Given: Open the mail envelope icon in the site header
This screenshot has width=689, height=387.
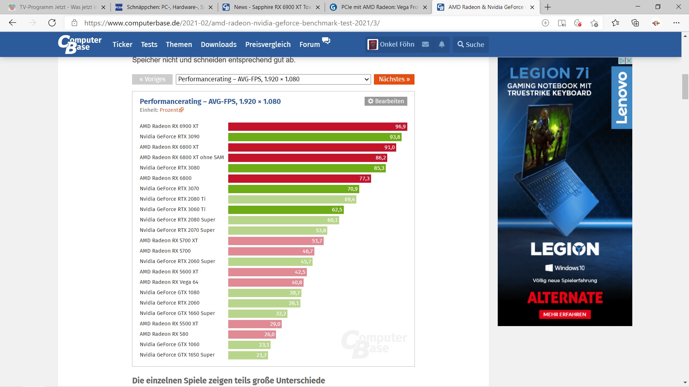Looking at the screenshot, I should [425, 44].
